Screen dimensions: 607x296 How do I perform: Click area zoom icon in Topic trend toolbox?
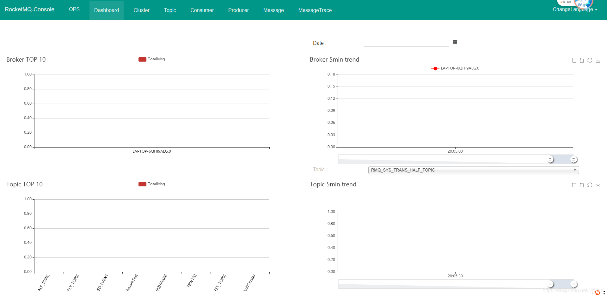(x=574, y=185)
